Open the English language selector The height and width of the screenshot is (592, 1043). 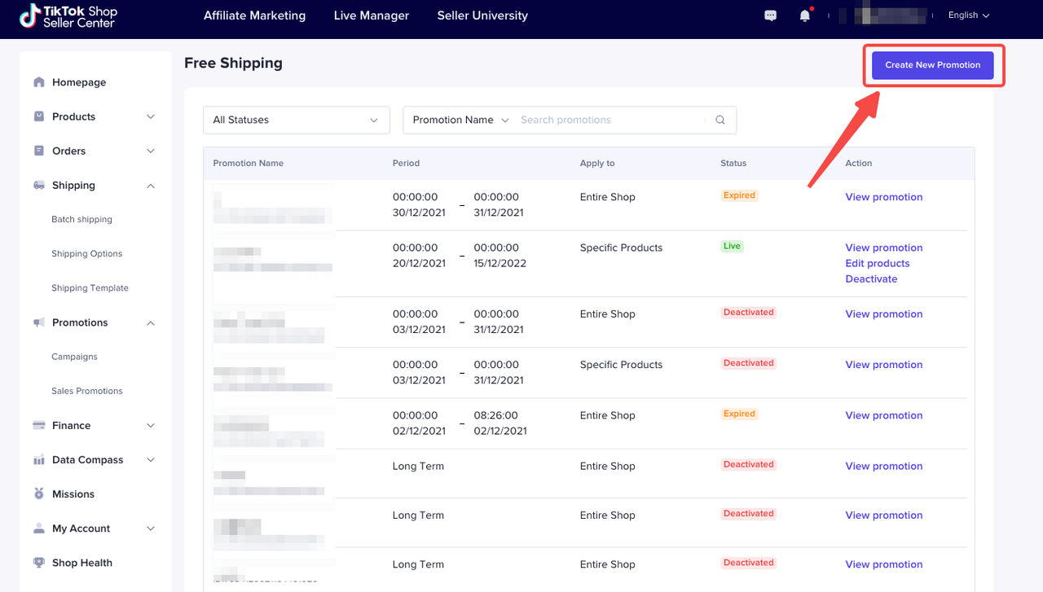click(968, 15)
